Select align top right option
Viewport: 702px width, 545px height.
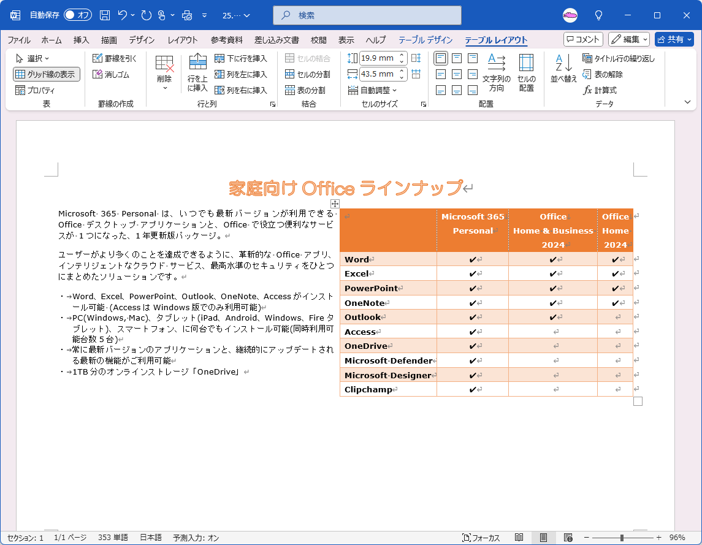pos(473,58)
